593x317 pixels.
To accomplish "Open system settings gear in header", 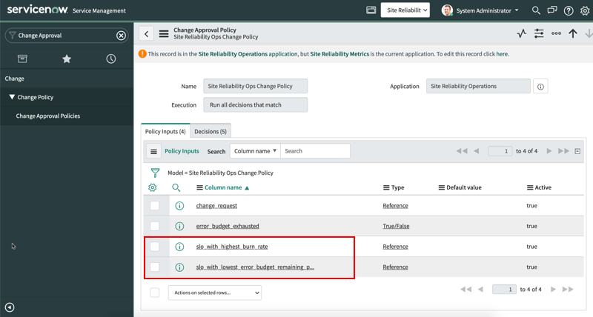I will point(585,10).
